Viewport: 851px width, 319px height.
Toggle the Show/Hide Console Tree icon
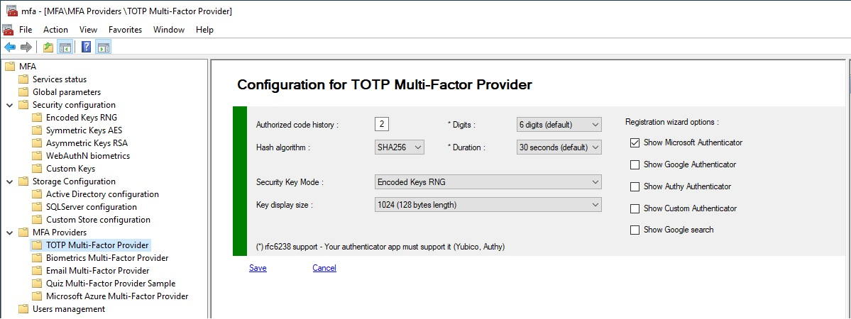pos(65,47)
